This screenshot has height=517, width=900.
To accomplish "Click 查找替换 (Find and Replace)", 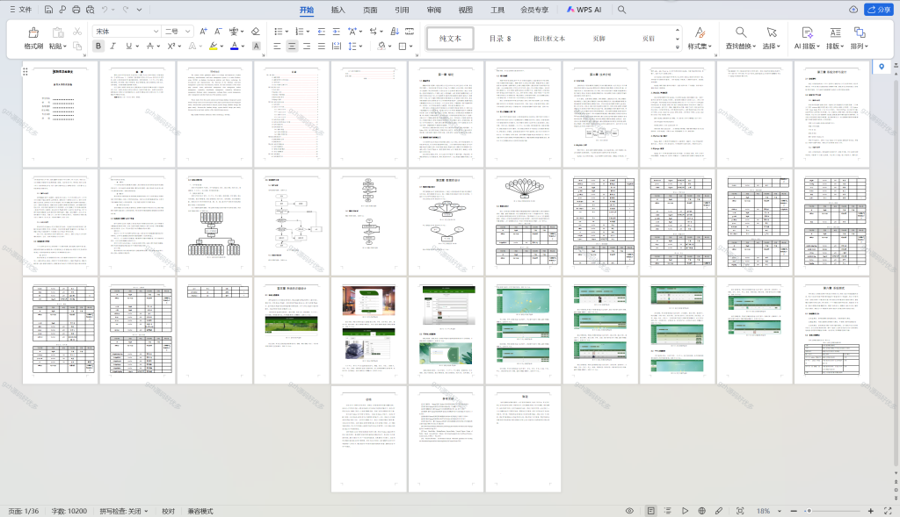I will (x=740, y=38).
